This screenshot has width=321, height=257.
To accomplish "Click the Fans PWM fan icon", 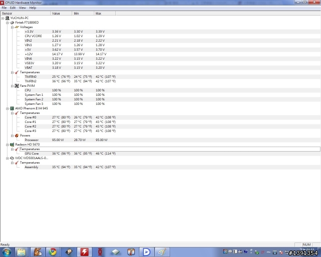I will tap(17, 86).
